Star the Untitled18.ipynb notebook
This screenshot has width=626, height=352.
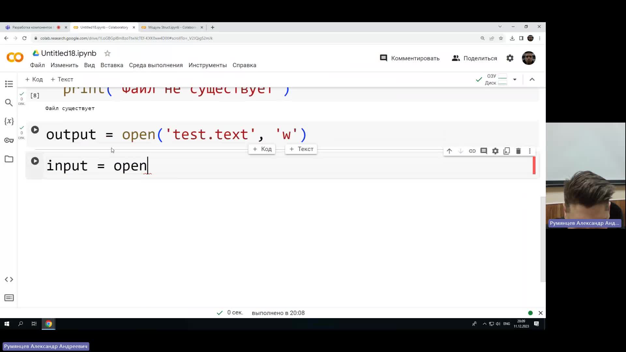[x=107, y=53]
